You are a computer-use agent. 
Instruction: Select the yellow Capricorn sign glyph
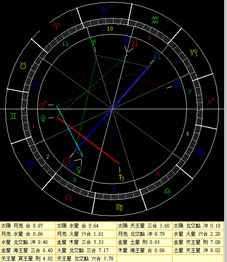tap(194, 53)
